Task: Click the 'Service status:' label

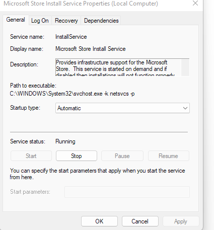Action: coord(28,141)
